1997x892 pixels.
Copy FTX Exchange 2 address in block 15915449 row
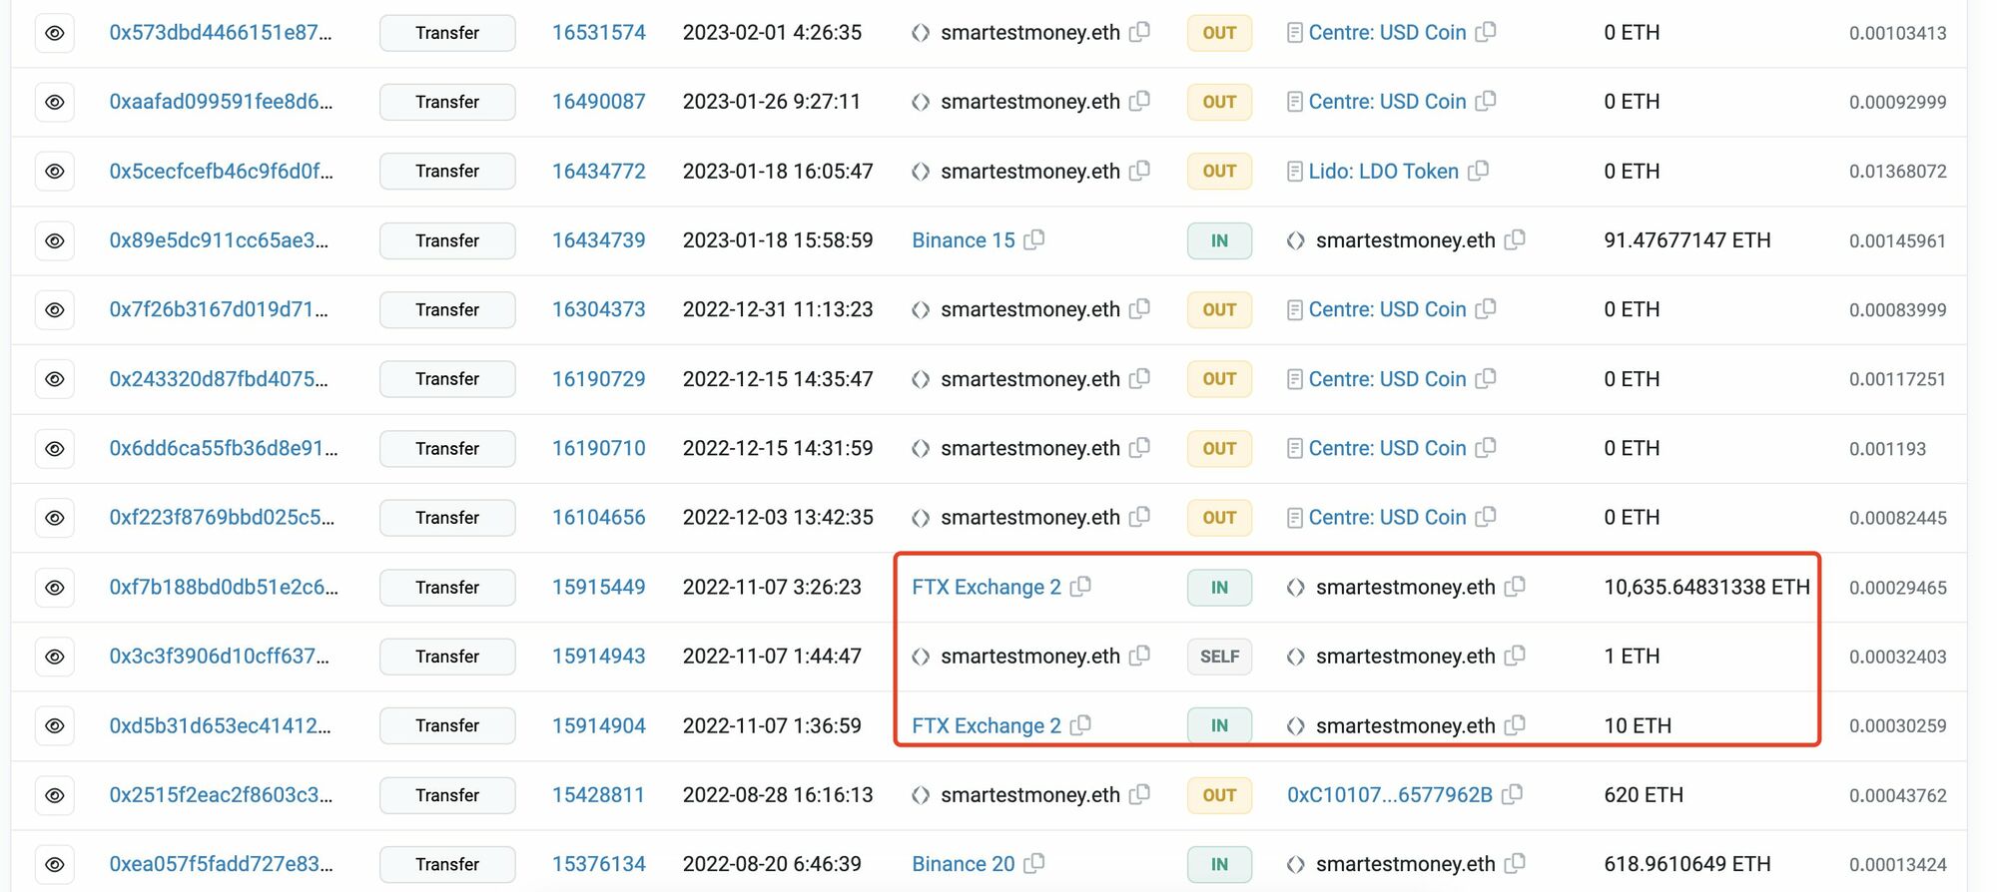(1080, 587)
